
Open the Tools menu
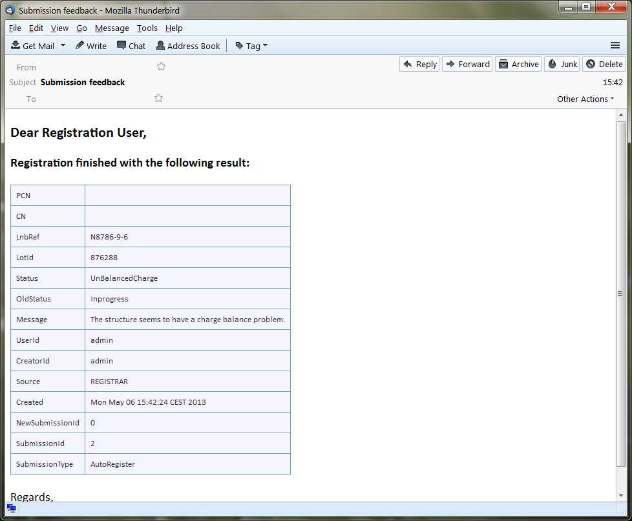click(x=147, y=28)
